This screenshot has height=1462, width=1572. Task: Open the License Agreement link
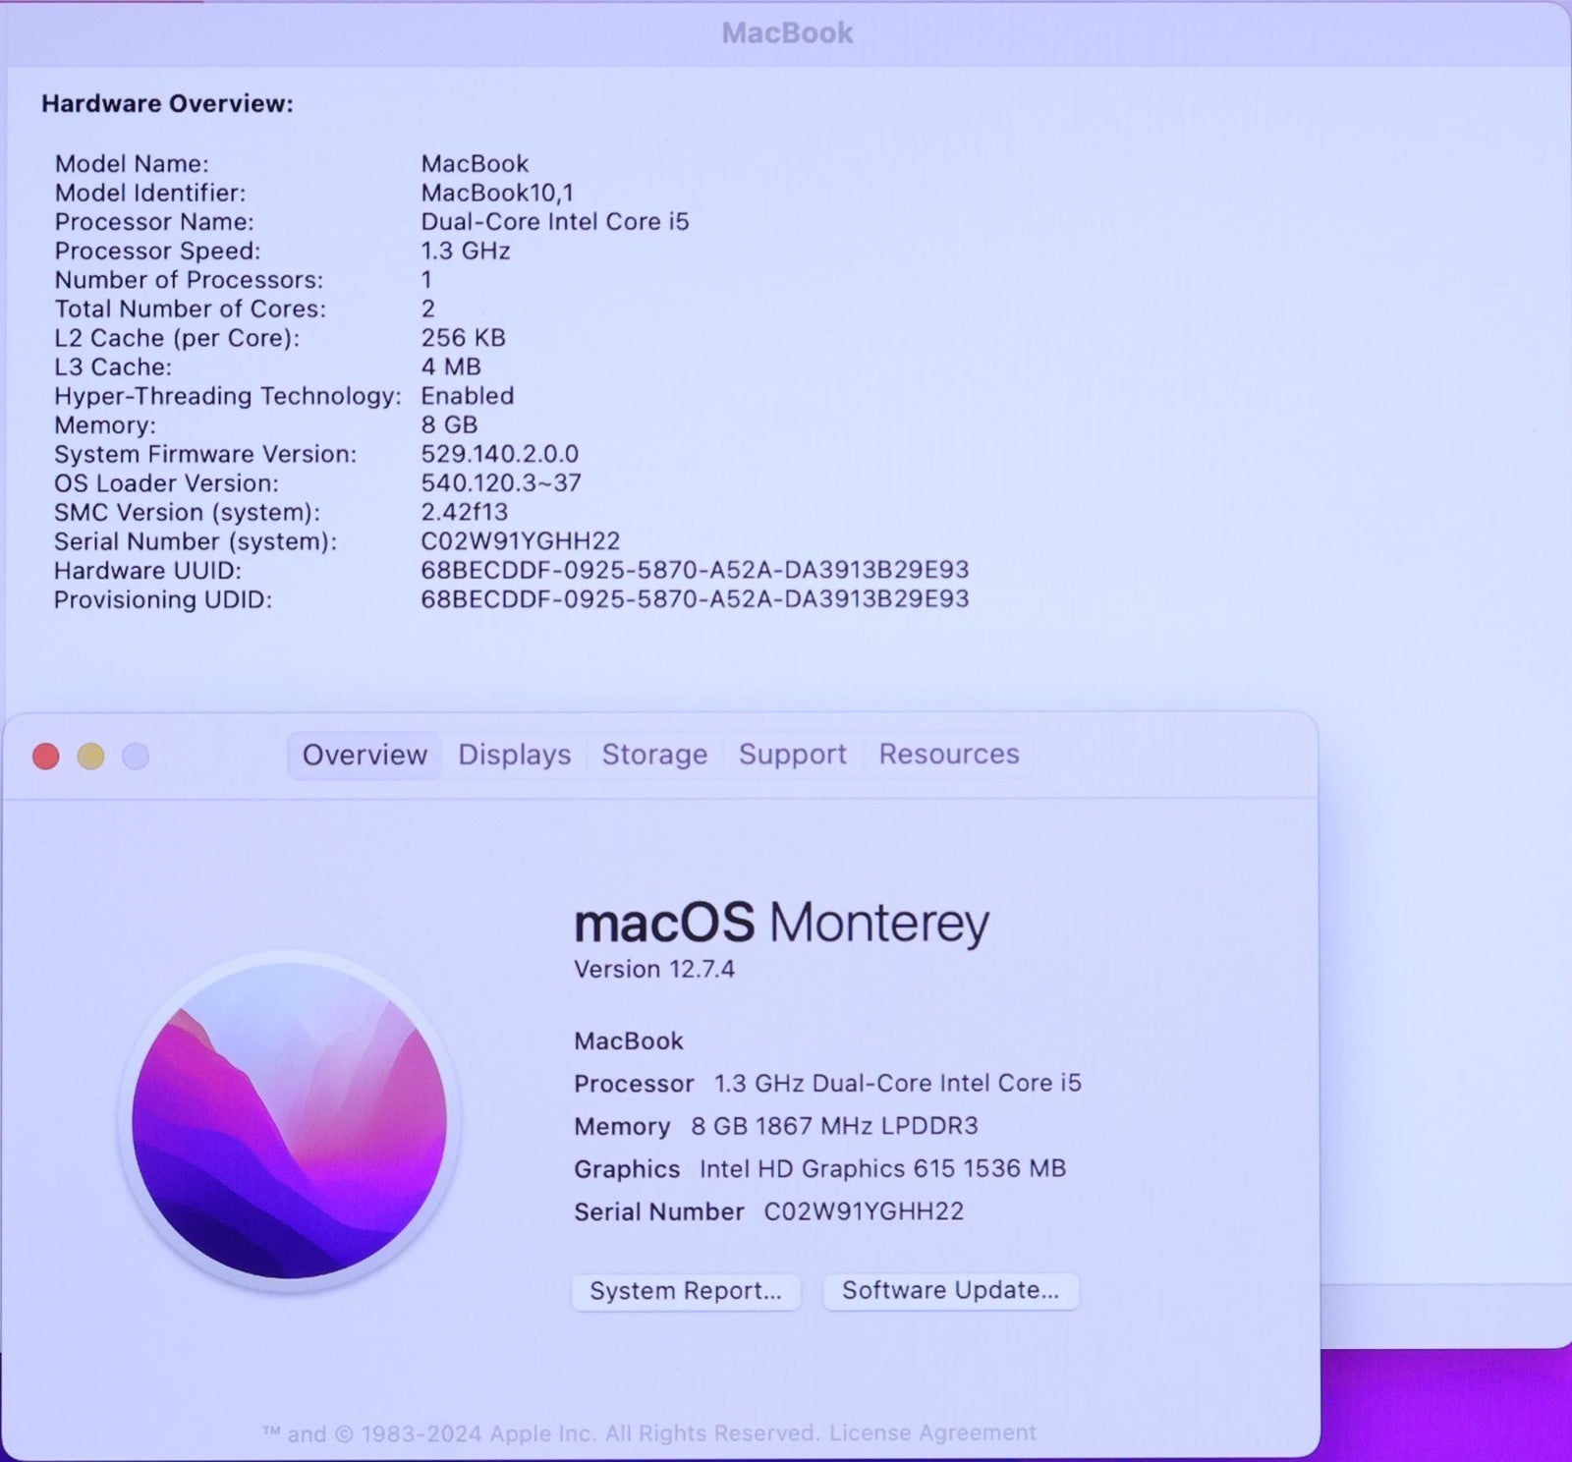click(x=932, y=1434)
